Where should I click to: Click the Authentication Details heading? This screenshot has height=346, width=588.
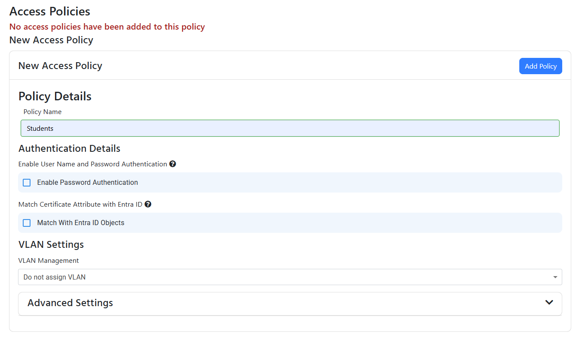[x=70, y=148]
